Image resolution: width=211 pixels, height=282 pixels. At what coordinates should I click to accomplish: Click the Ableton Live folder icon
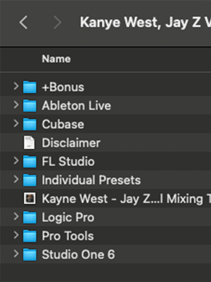pos(30,105)
